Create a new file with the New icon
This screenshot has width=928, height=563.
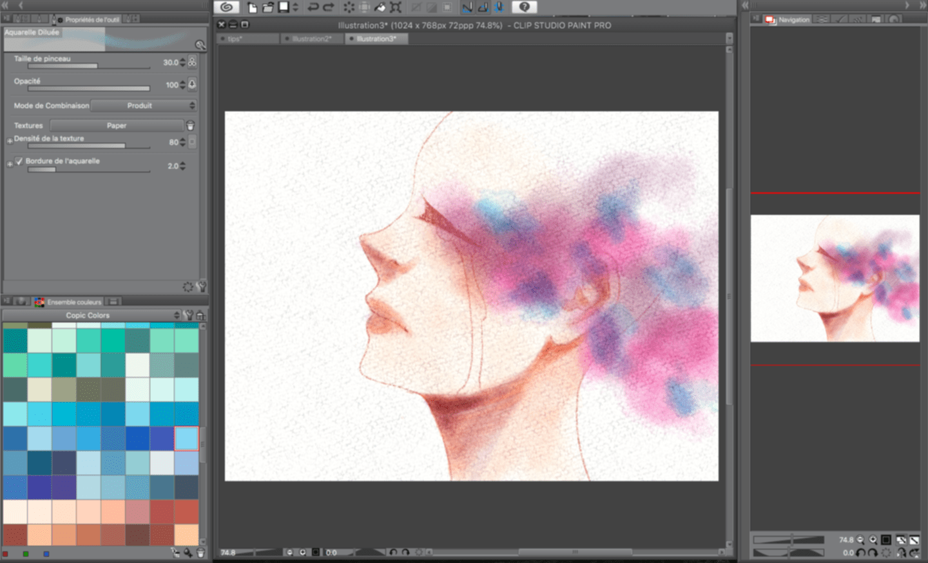[x=252, y=8]
